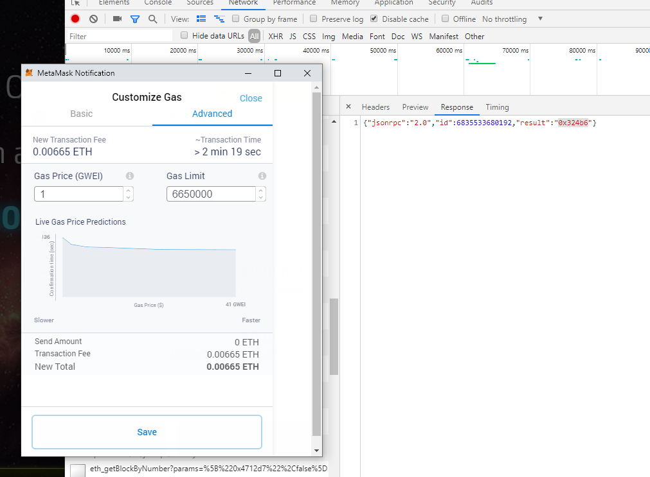Select the large request rows view icon
The height and width of the screenshot is (477, 650).
point(201,19)
